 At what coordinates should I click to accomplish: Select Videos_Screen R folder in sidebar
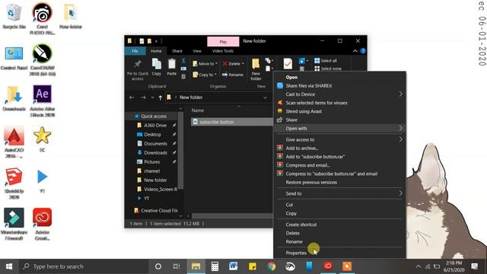tap(157, 190)
